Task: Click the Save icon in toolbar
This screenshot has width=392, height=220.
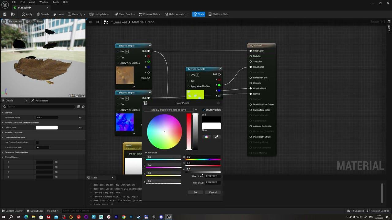Action: [x=5, y=14]
